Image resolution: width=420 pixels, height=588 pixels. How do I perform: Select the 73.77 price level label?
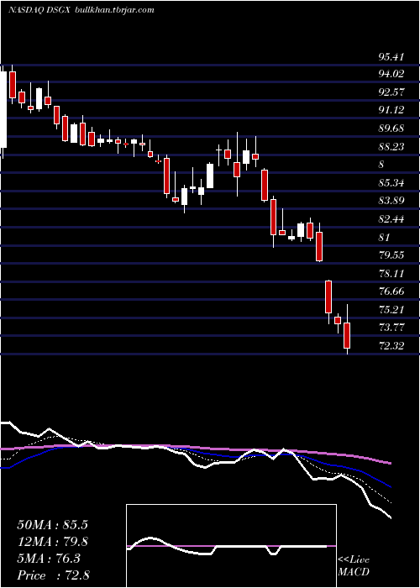coord(391,328)
